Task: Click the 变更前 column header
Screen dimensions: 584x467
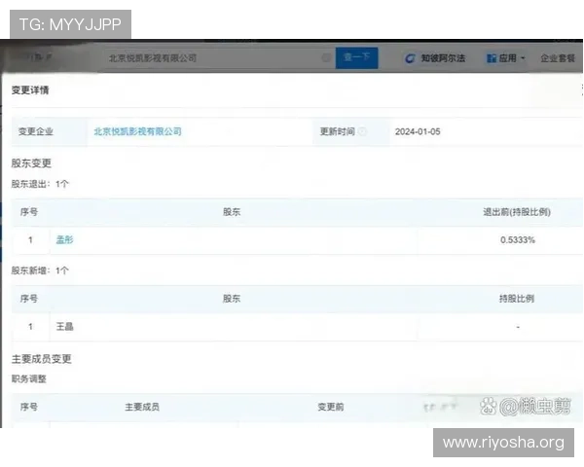Action: point(331,407)
